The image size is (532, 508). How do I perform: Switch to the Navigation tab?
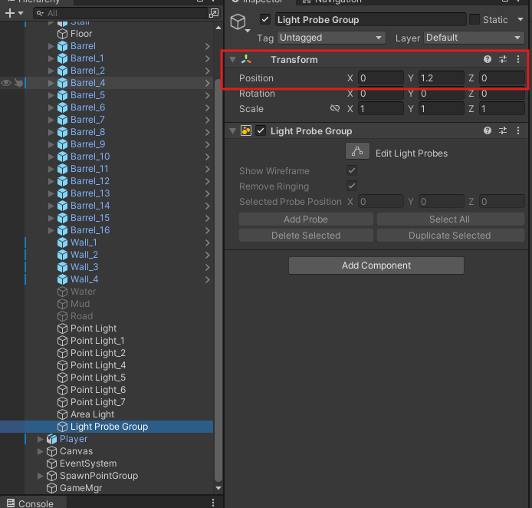click(333, 2)
